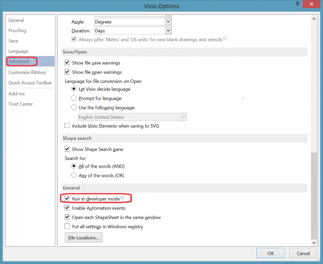Open the English (United States) language dropdown
The image size is (323, 264).
click(x=183, y=117)
